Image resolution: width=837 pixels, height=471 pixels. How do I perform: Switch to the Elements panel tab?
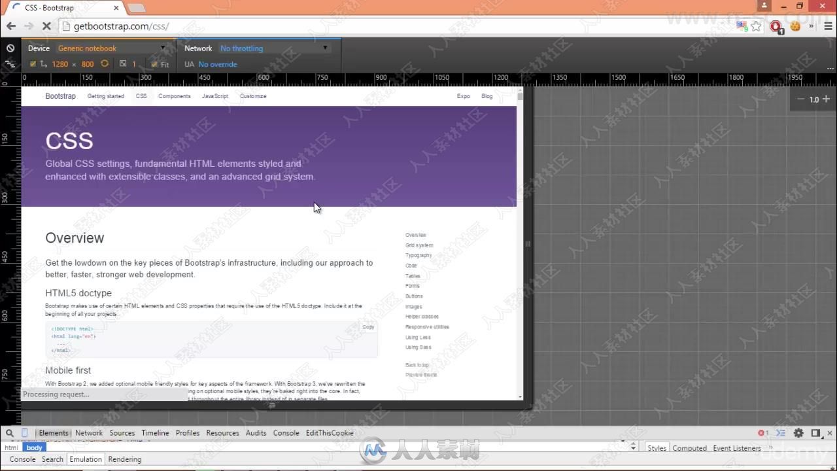[53, 433]
